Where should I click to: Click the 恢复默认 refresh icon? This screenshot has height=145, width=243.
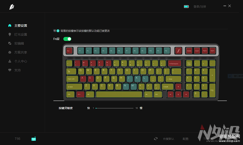tap(156, 139)
